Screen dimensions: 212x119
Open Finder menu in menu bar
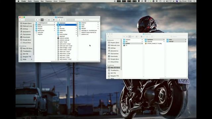tap(24, 1)
